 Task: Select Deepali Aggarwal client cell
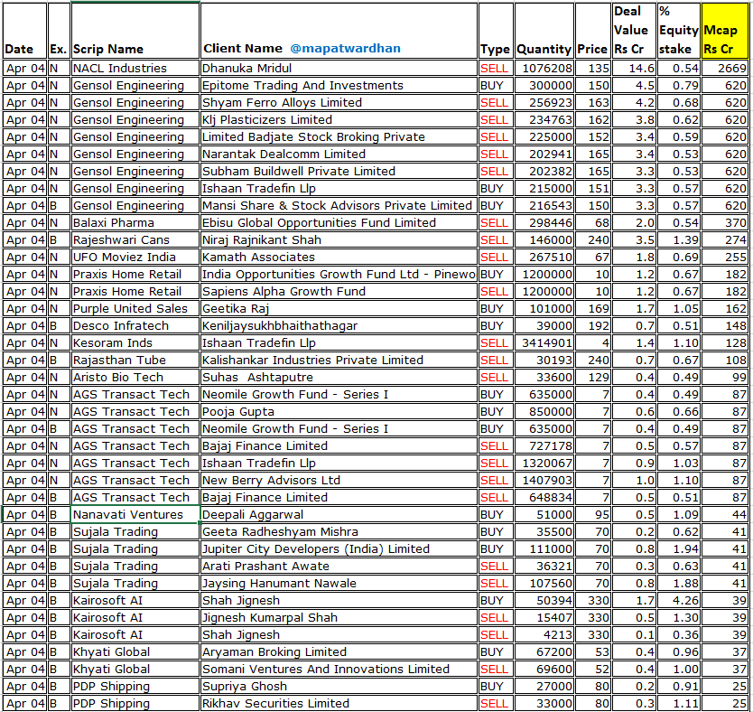point(339,514)
